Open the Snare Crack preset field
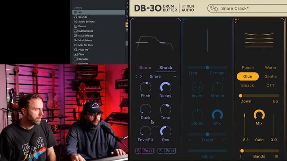287x161 pixels. tap(247, 8)
